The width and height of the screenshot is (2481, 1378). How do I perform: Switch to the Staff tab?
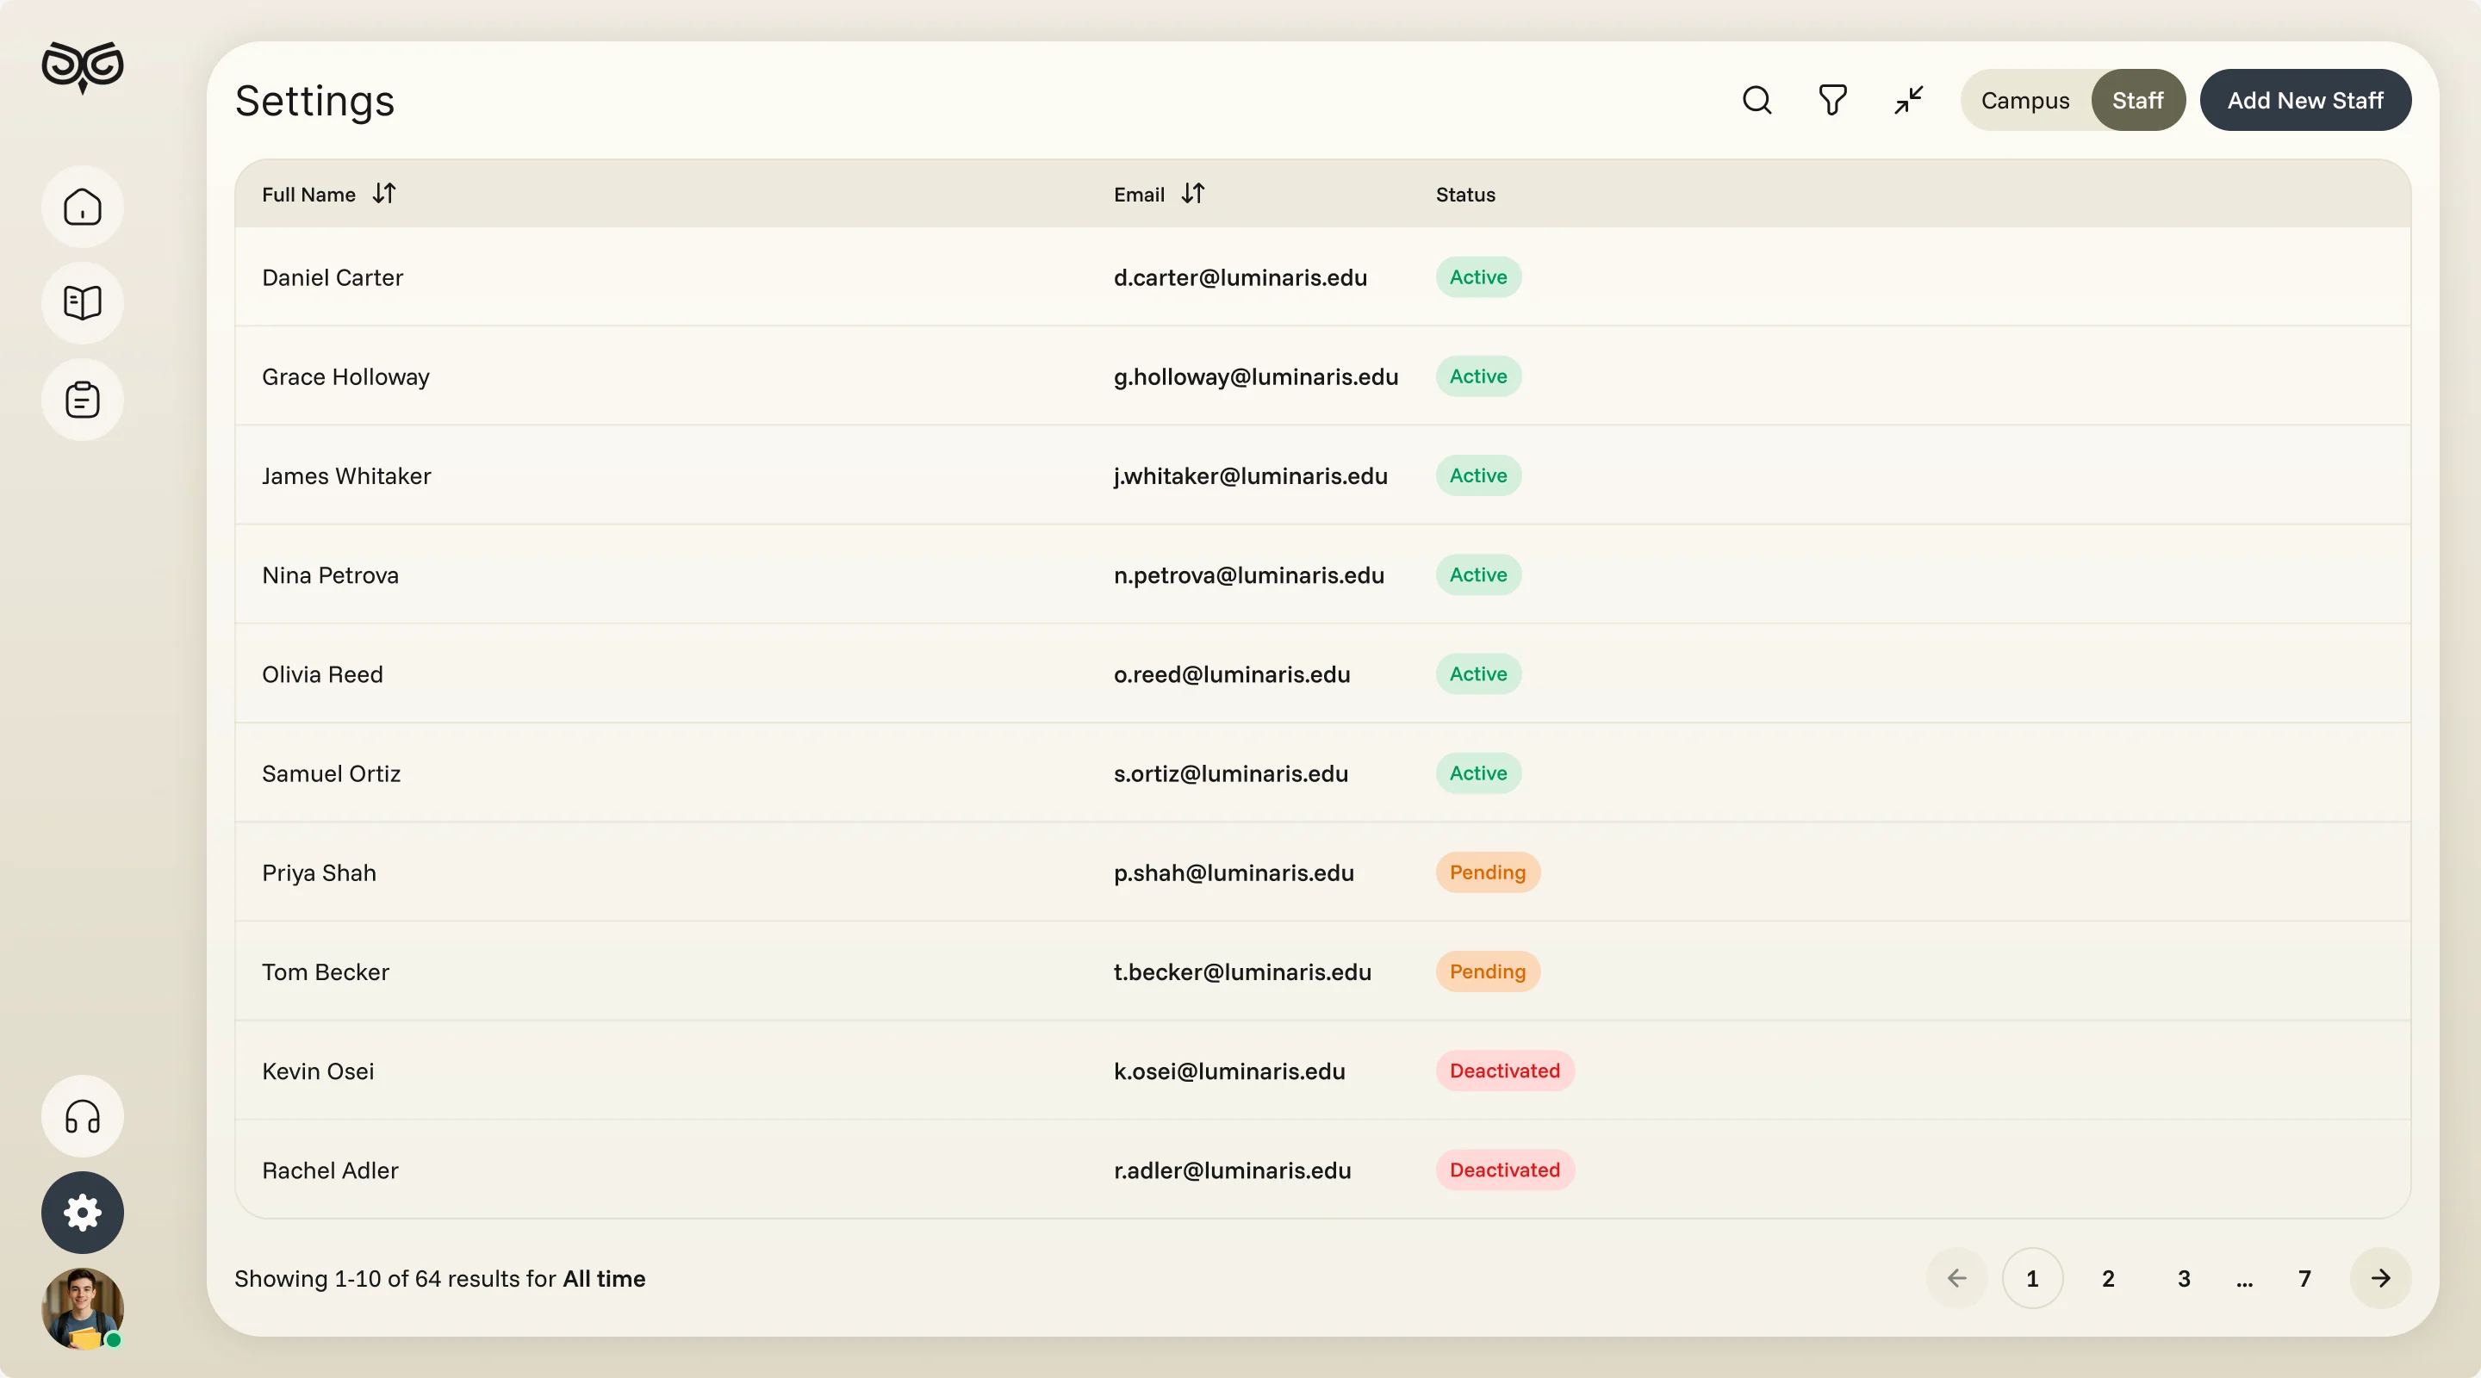coord(2138,100)
